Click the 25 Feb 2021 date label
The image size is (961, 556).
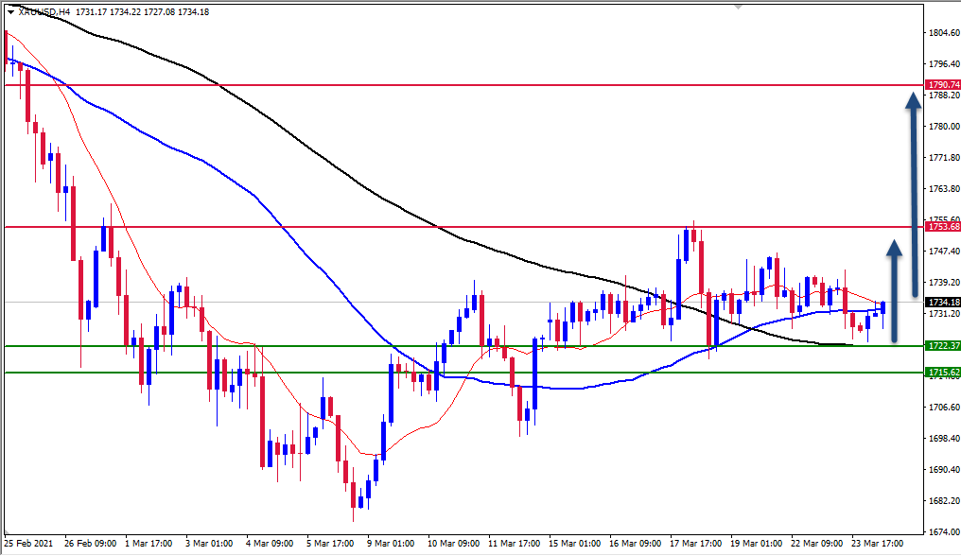28,543
